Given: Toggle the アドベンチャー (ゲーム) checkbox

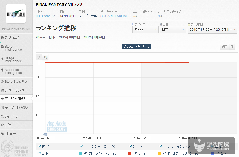Looking at the screenshot, I should [x=81, y=146].
